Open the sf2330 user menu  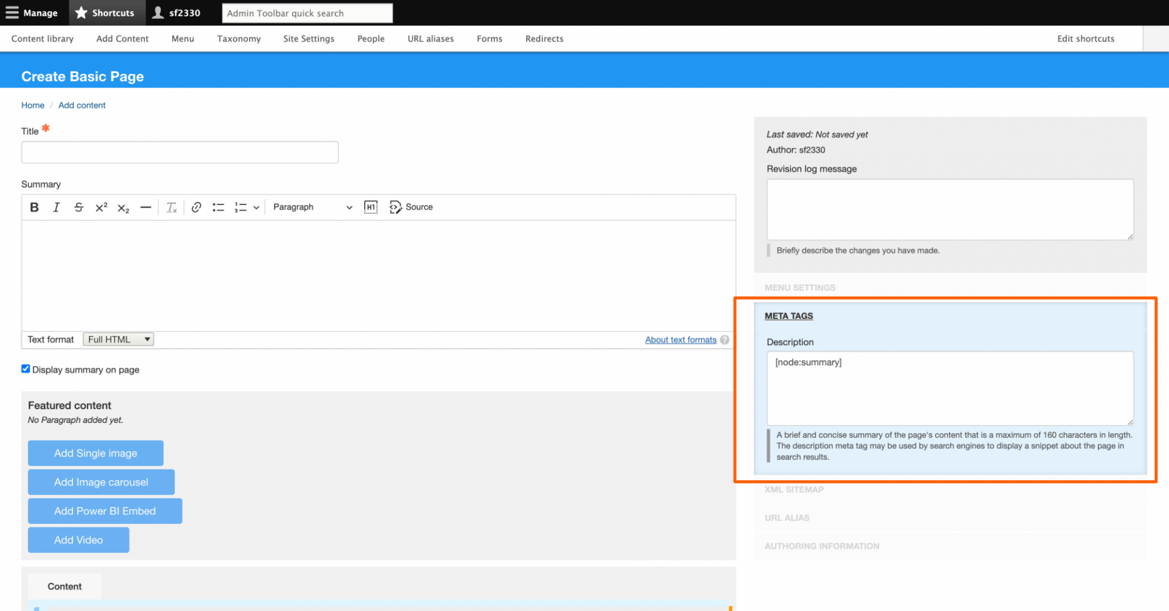tap(176, 13)
